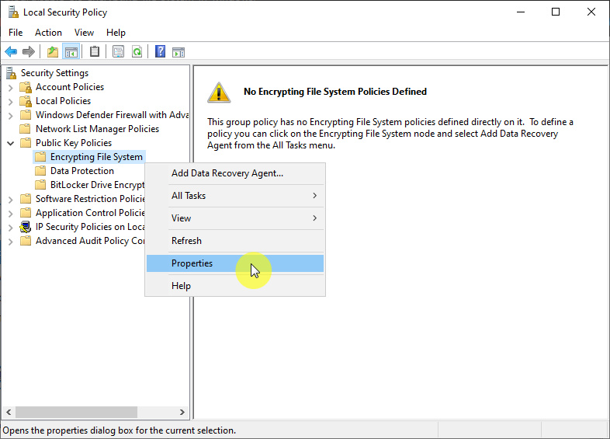The image size is (610, 439).
Task: Click Refresh in the context menu
Action: click(186, 241)
